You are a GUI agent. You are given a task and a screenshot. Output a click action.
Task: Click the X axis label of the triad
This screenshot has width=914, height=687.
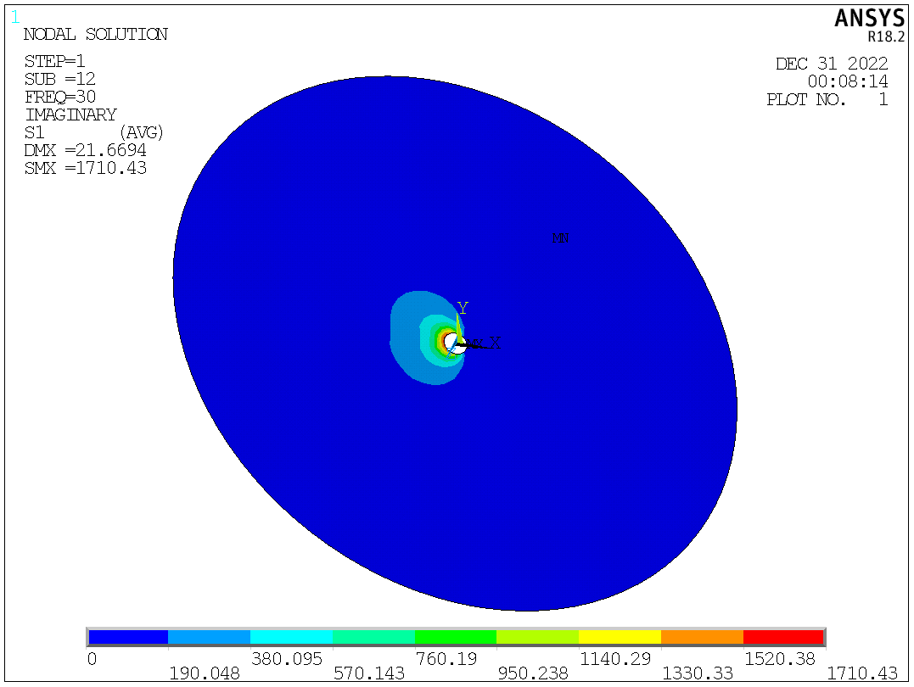(495, 343)
